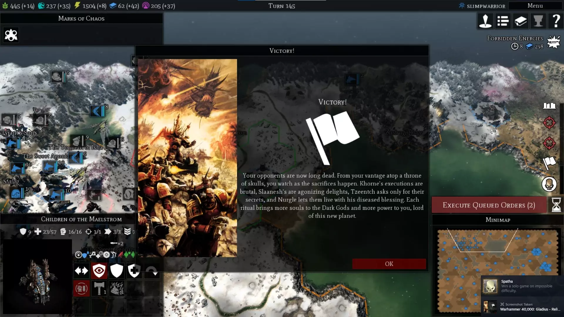
Task: Select the heal shield with cross ability
Action: (134, 270)
